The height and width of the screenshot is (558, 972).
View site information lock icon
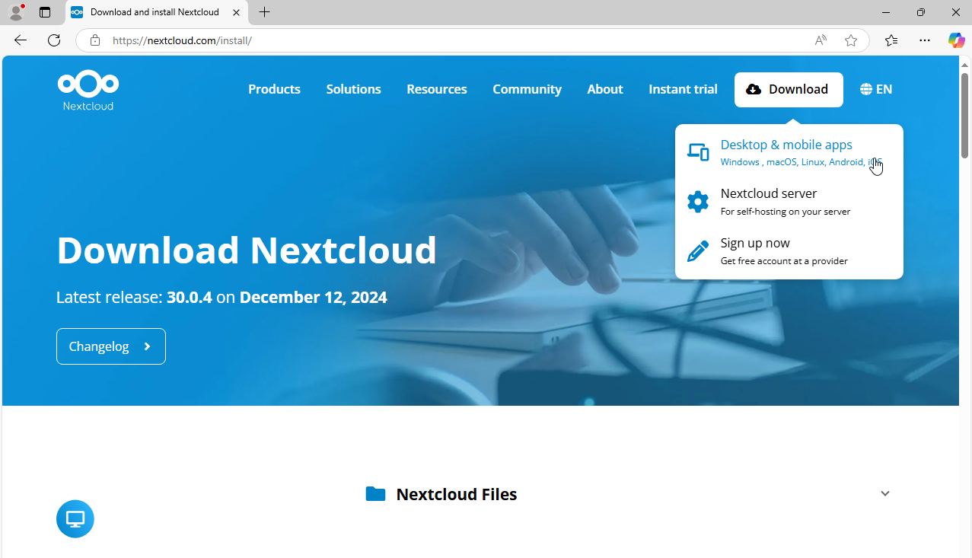point(95,40)
